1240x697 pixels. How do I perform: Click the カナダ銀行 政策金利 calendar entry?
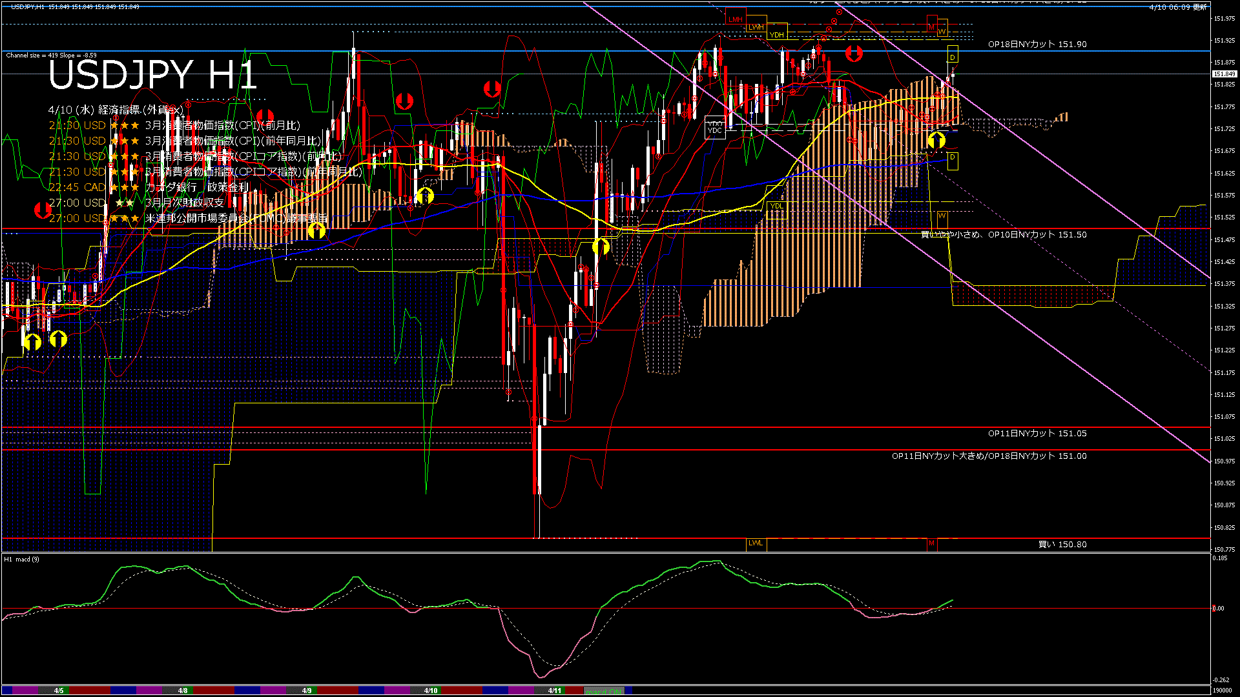[x=196, y=187]
